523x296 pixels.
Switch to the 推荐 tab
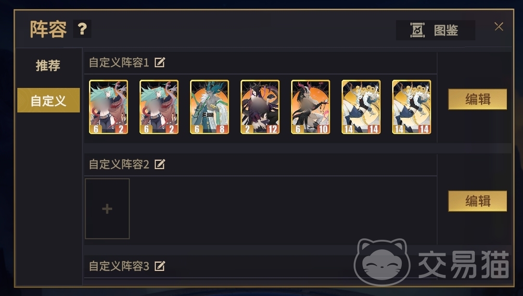tap(49, 65)
